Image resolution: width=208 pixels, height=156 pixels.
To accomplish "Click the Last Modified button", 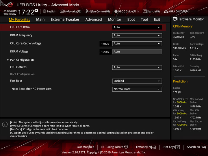I will 86,147.
